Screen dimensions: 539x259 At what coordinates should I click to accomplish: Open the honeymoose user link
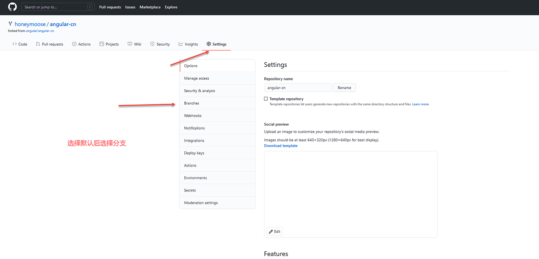tap(30, 24)
